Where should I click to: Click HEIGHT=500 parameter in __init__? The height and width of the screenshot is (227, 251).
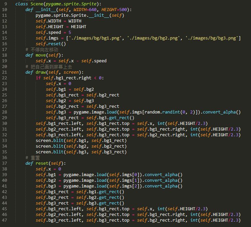(x=114, y=10)
